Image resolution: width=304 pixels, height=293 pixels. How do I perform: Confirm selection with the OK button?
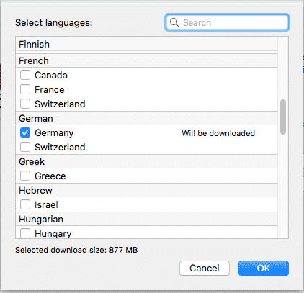coord(264,268)
